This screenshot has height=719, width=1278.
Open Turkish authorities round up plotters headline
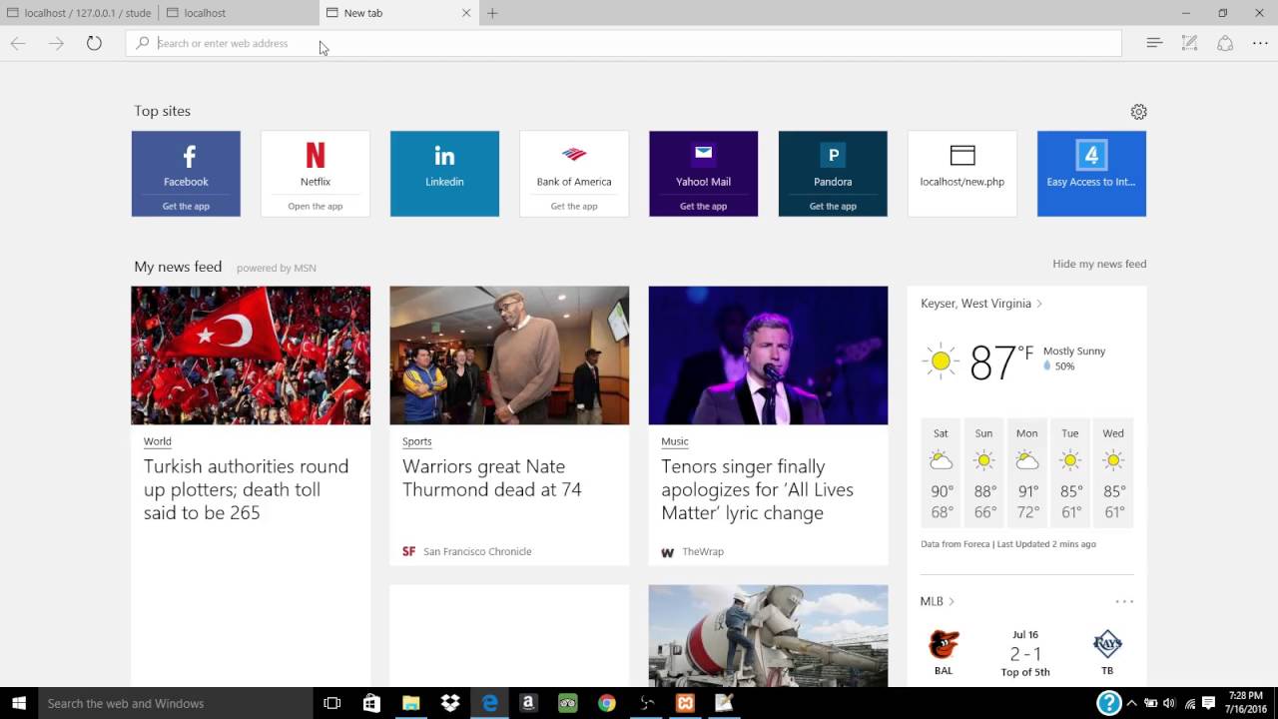click(x=247, y=489)
